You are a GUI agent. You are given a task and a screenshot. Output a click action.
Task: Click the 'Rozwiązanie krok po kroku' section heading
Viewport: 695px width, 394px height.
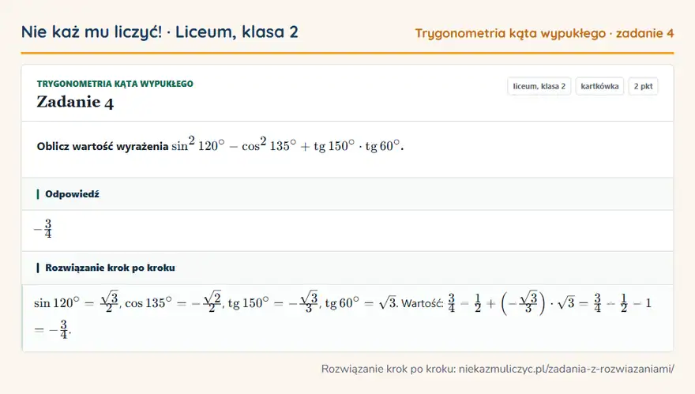point(110,268)
